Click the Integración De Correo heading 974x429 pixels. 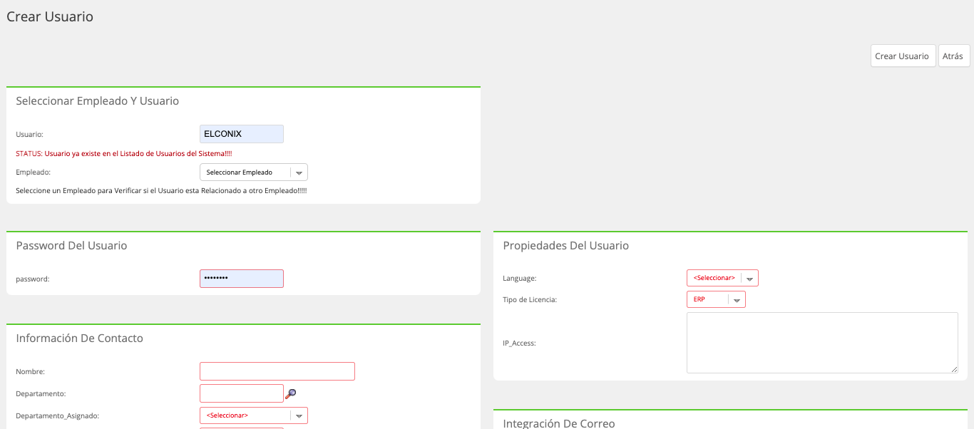coord(559,423)
